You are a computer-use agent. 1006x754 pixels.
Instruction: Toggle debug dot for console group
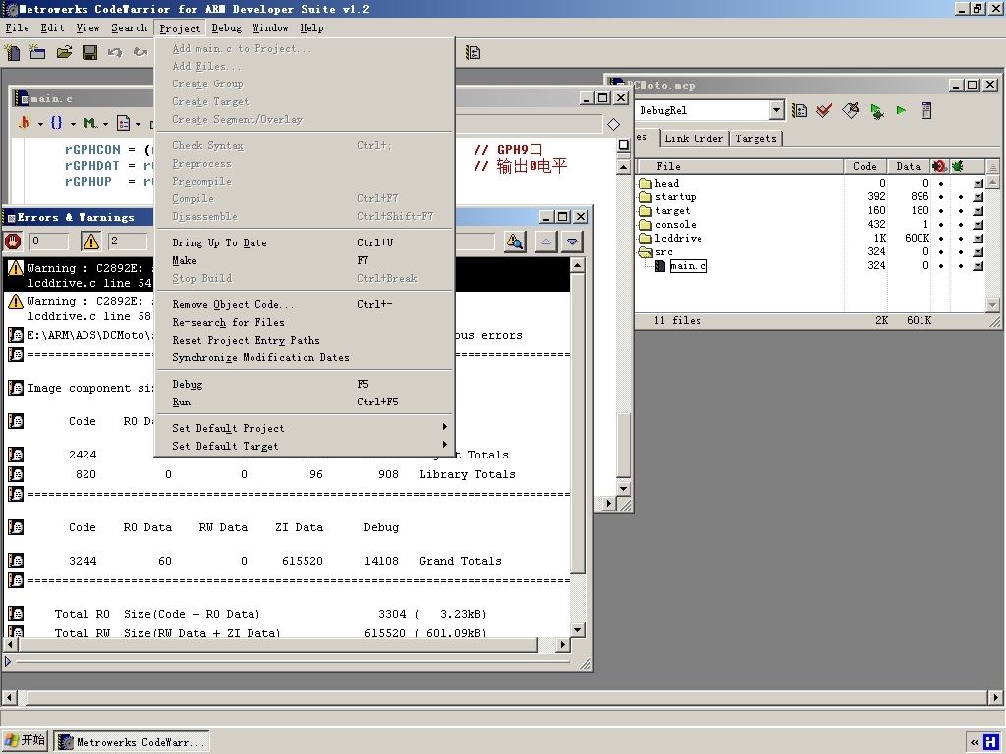coord(961,225)
